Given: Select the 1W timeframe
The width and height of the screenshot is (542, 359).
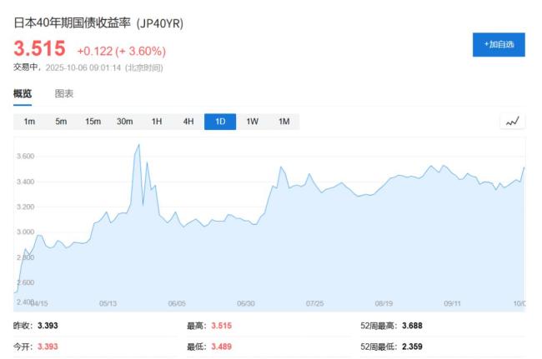Looking at the screenshot, I should point(253,122).
